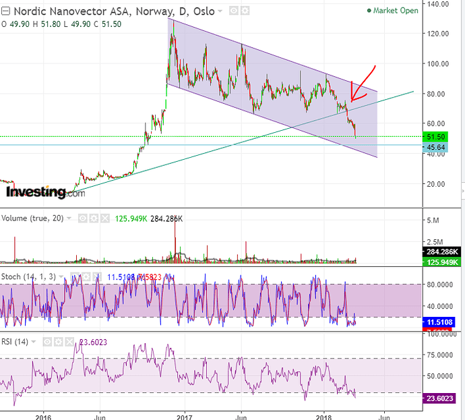This screenshot has height=420, width=465.
Task: Click the 100.00 price scale label
Action: (x=438, y=64)
